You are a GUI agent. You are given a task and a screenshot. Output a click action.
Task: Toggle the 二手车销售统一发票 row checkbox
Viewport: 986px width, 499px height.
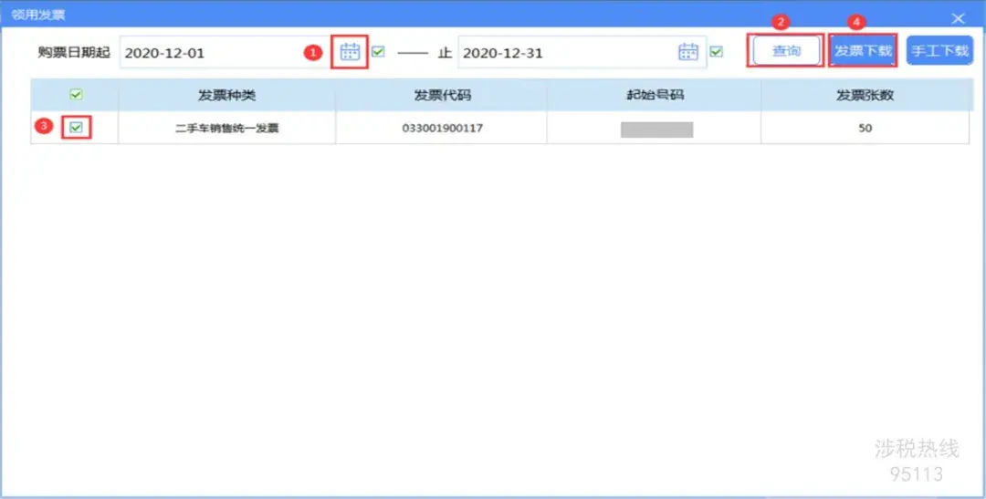(76, 128)
